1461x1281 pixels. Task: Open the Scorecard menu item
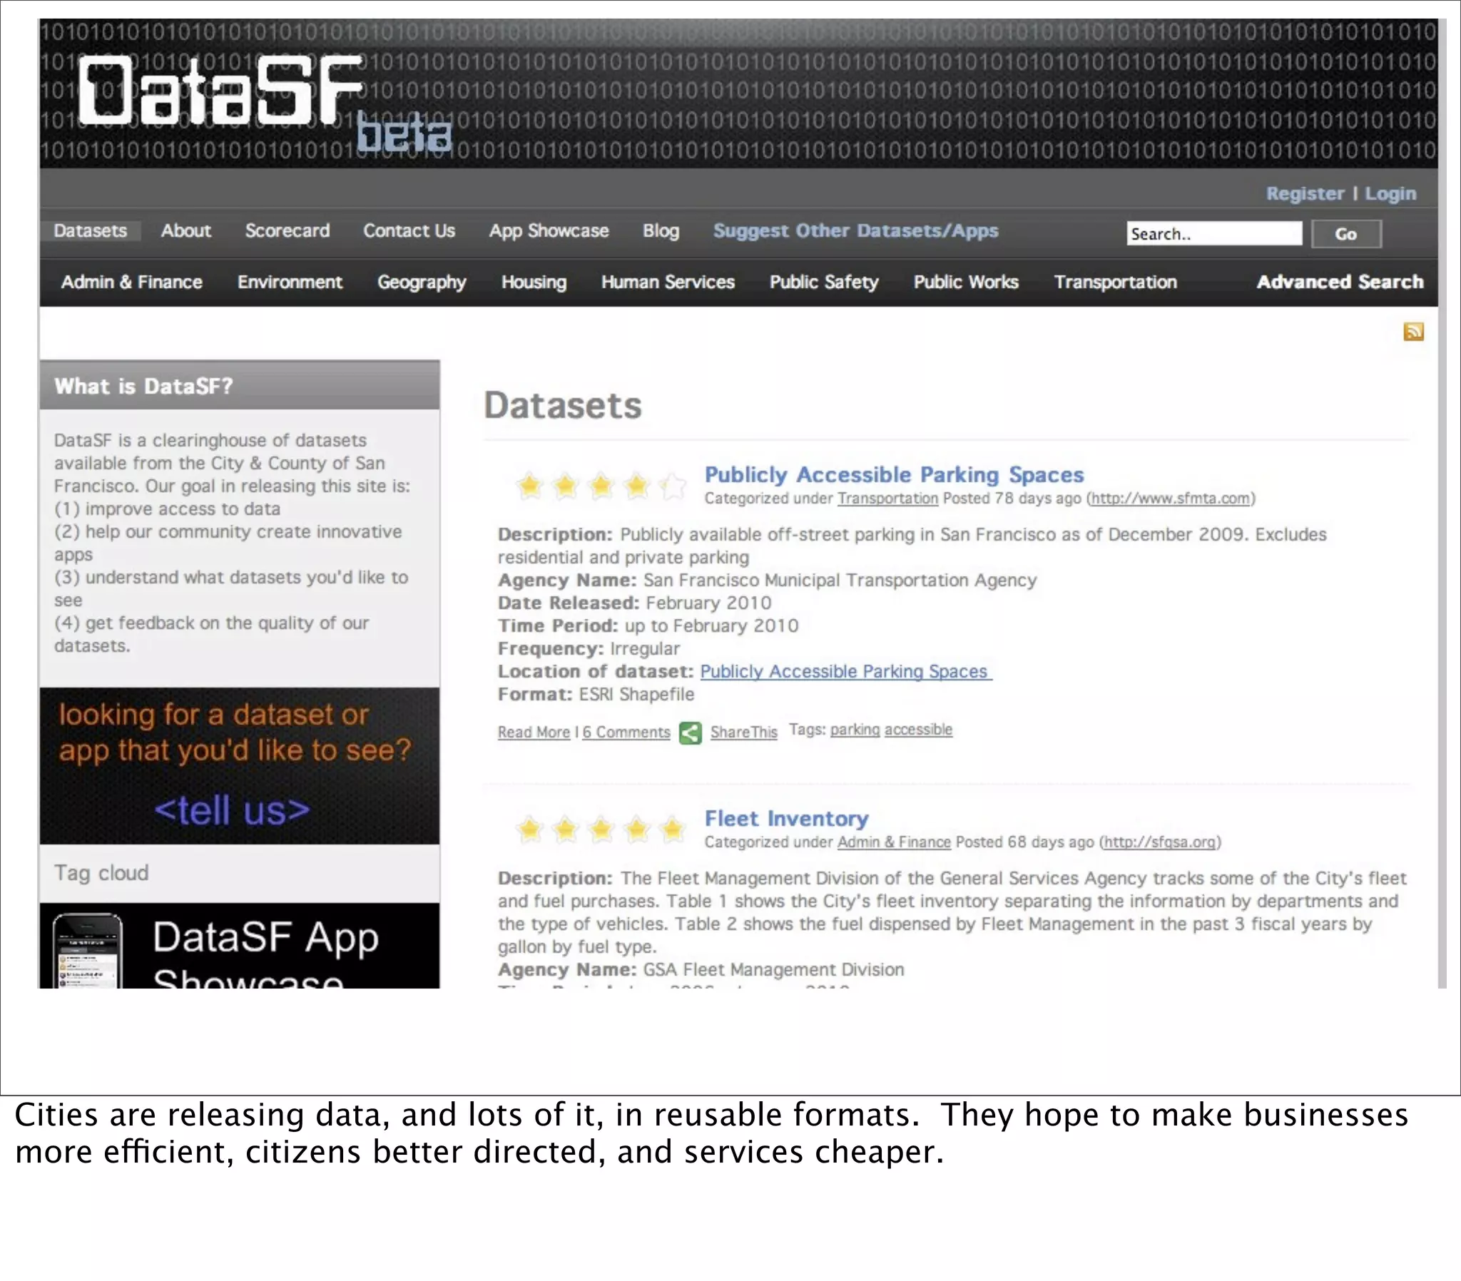coord(287,231)
